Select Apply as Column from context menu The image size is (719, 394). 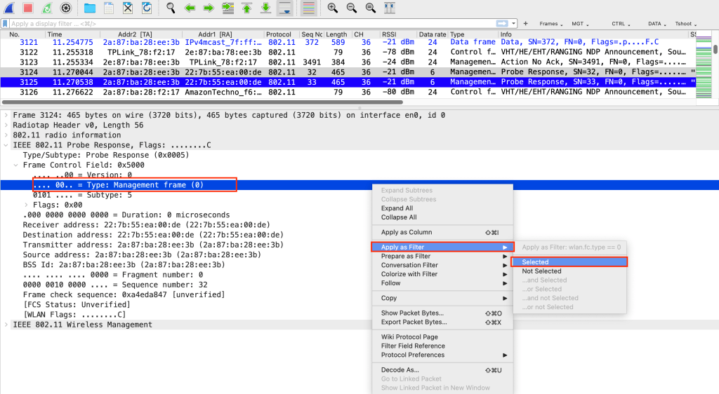407,232
